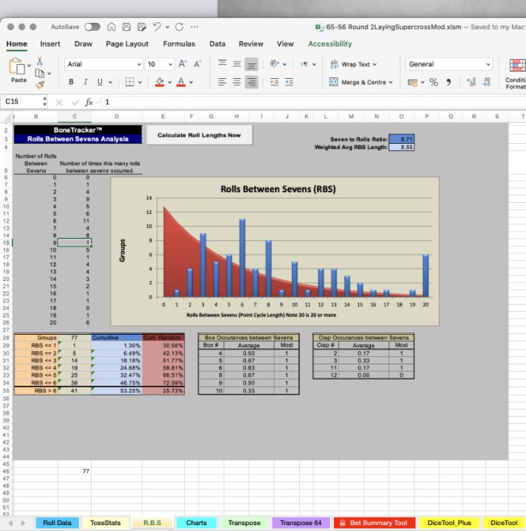Open the more options ellipsis
The image size is (526, 531).
194,27
